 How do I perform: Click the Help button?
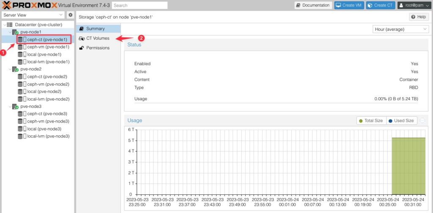tap(419, 17)
